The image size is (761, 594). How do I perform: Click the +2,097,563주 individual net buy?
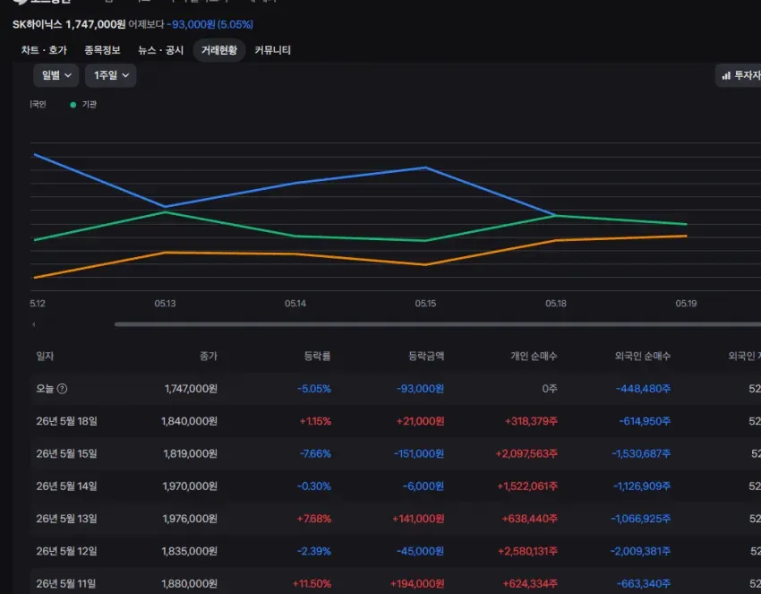pos(526,453)
